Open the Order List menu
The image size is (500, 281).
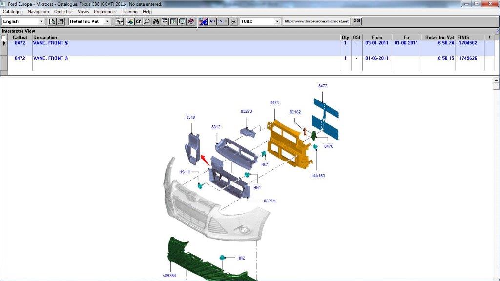(x=63, y=12)
